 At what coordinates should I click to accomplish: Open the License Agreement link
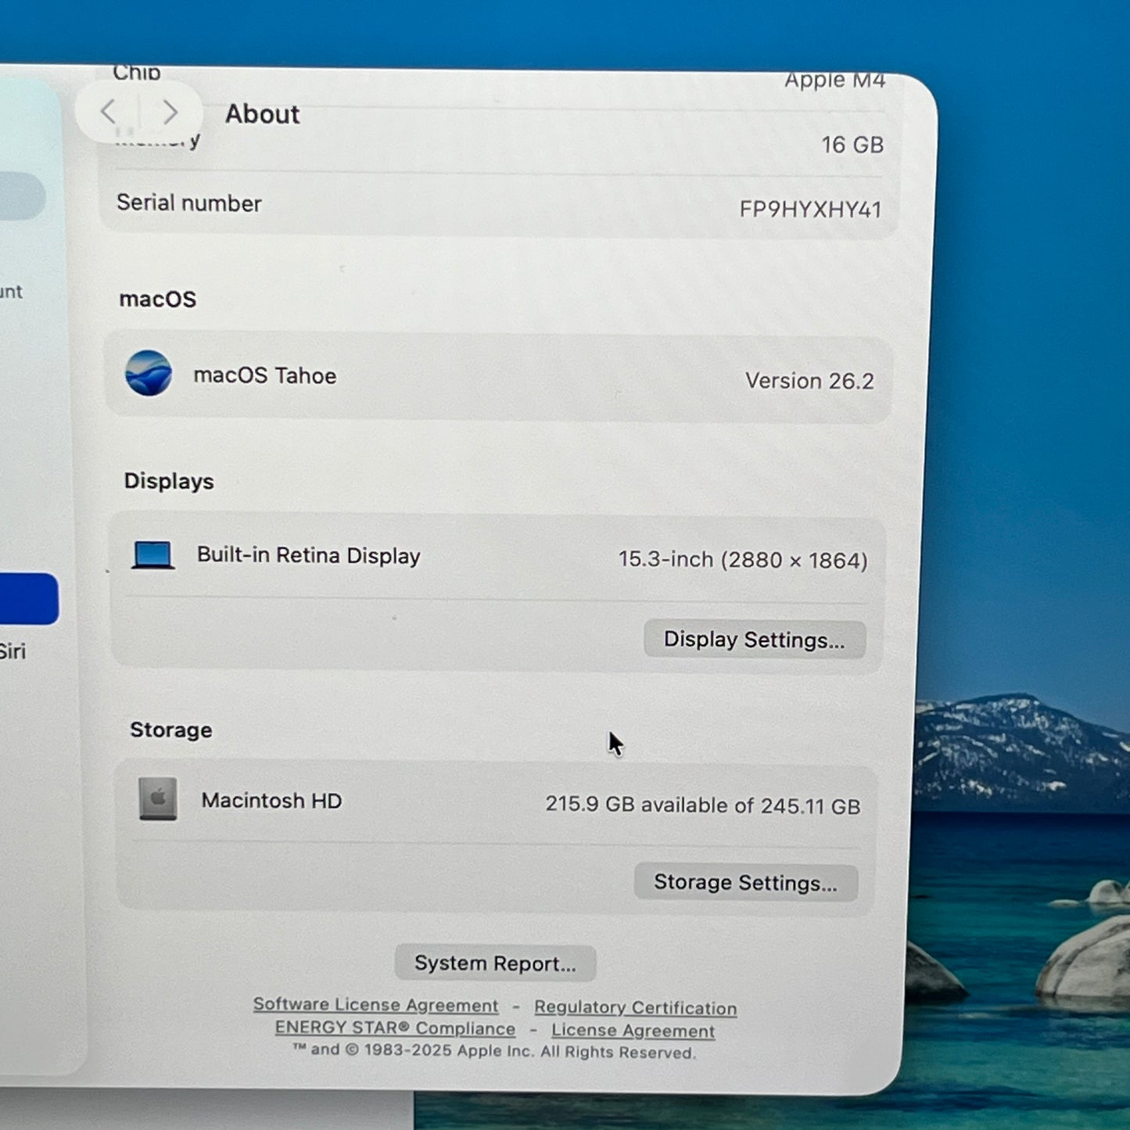[x=633, y=1031]
